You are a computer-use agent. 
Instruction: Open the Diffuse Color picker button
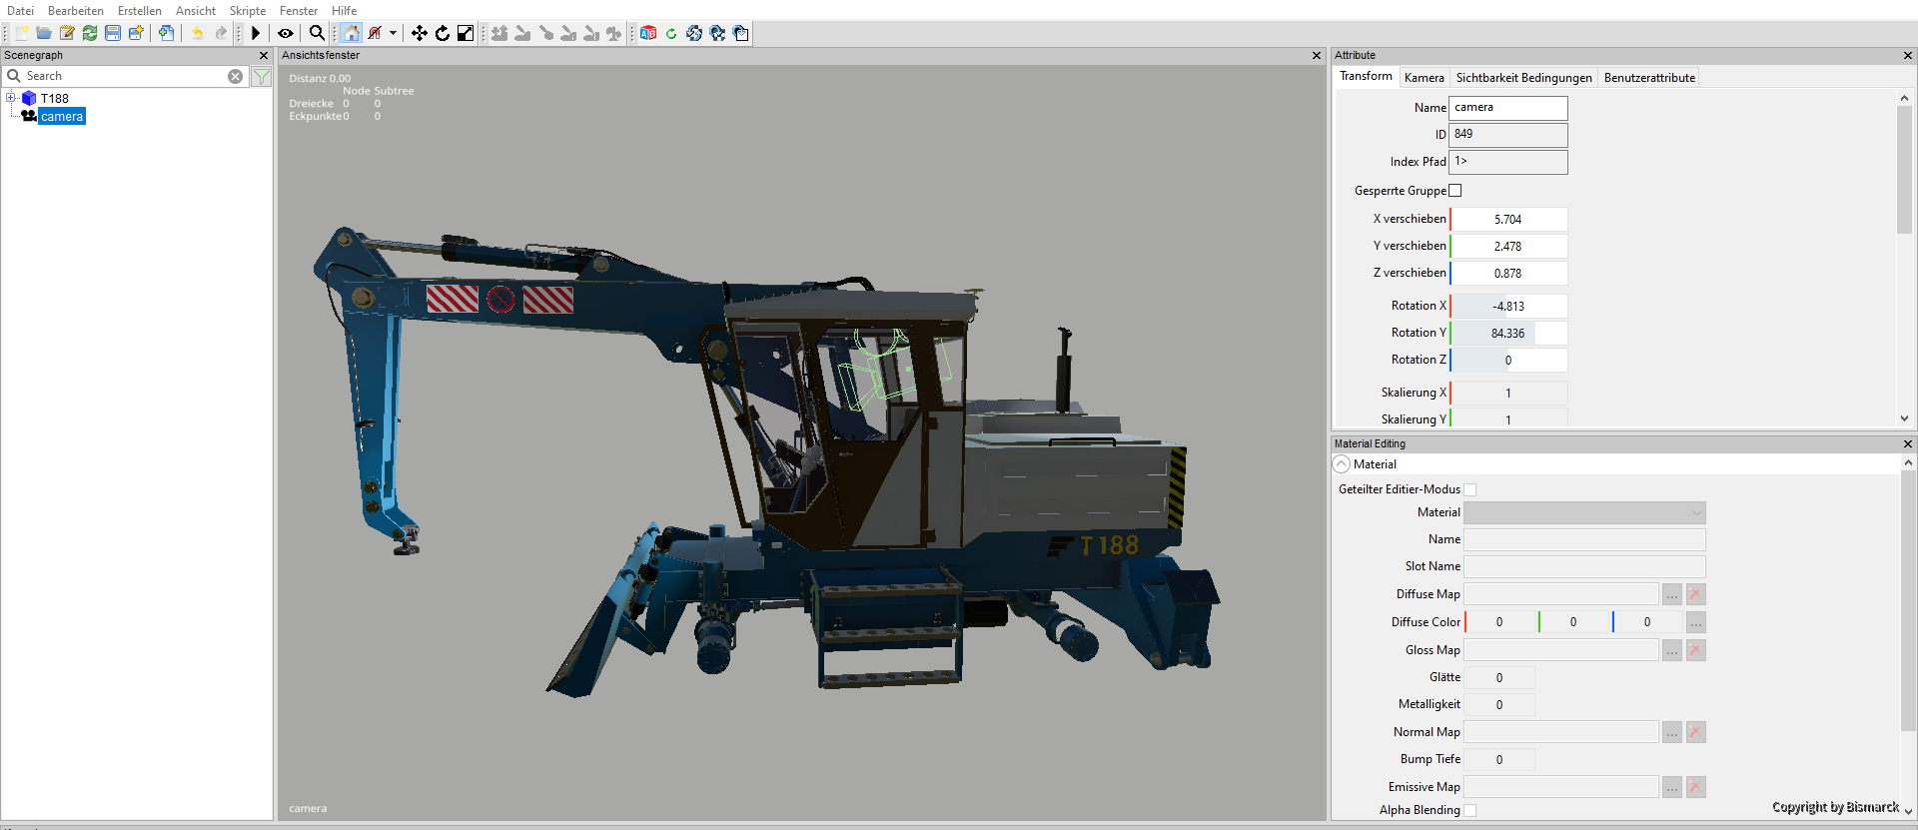point(1695,622)
